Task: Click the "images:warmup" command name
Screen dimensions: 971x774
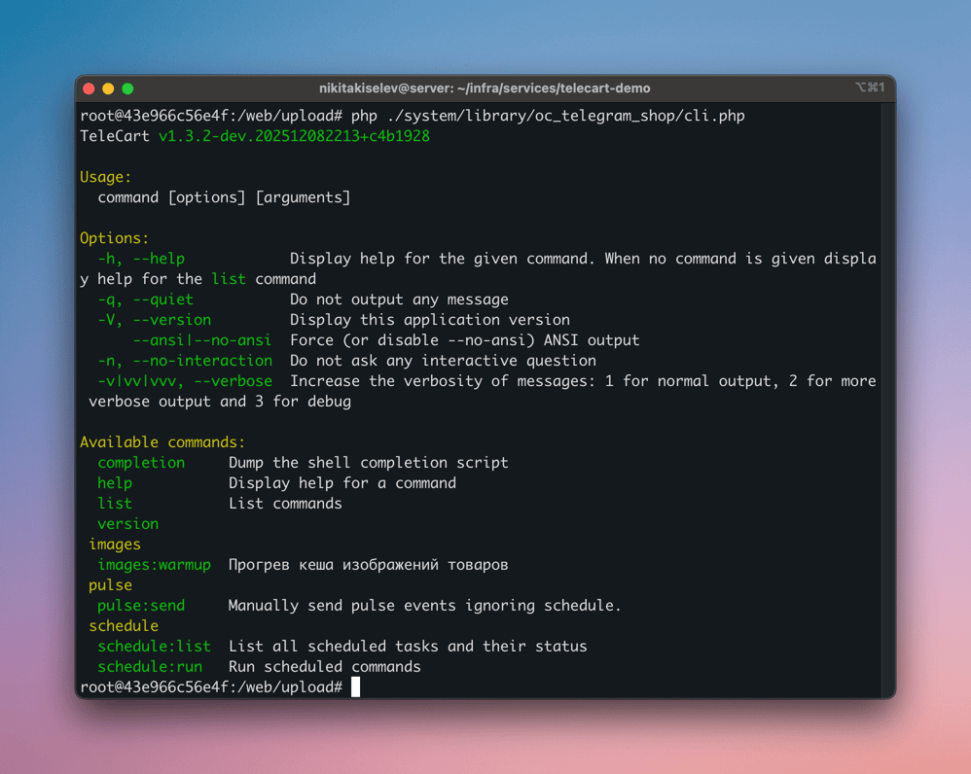Action: [x=154, y=565]
